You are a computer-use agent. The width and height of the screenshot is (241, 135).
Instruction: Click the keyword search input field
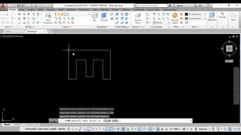(152, 6)
